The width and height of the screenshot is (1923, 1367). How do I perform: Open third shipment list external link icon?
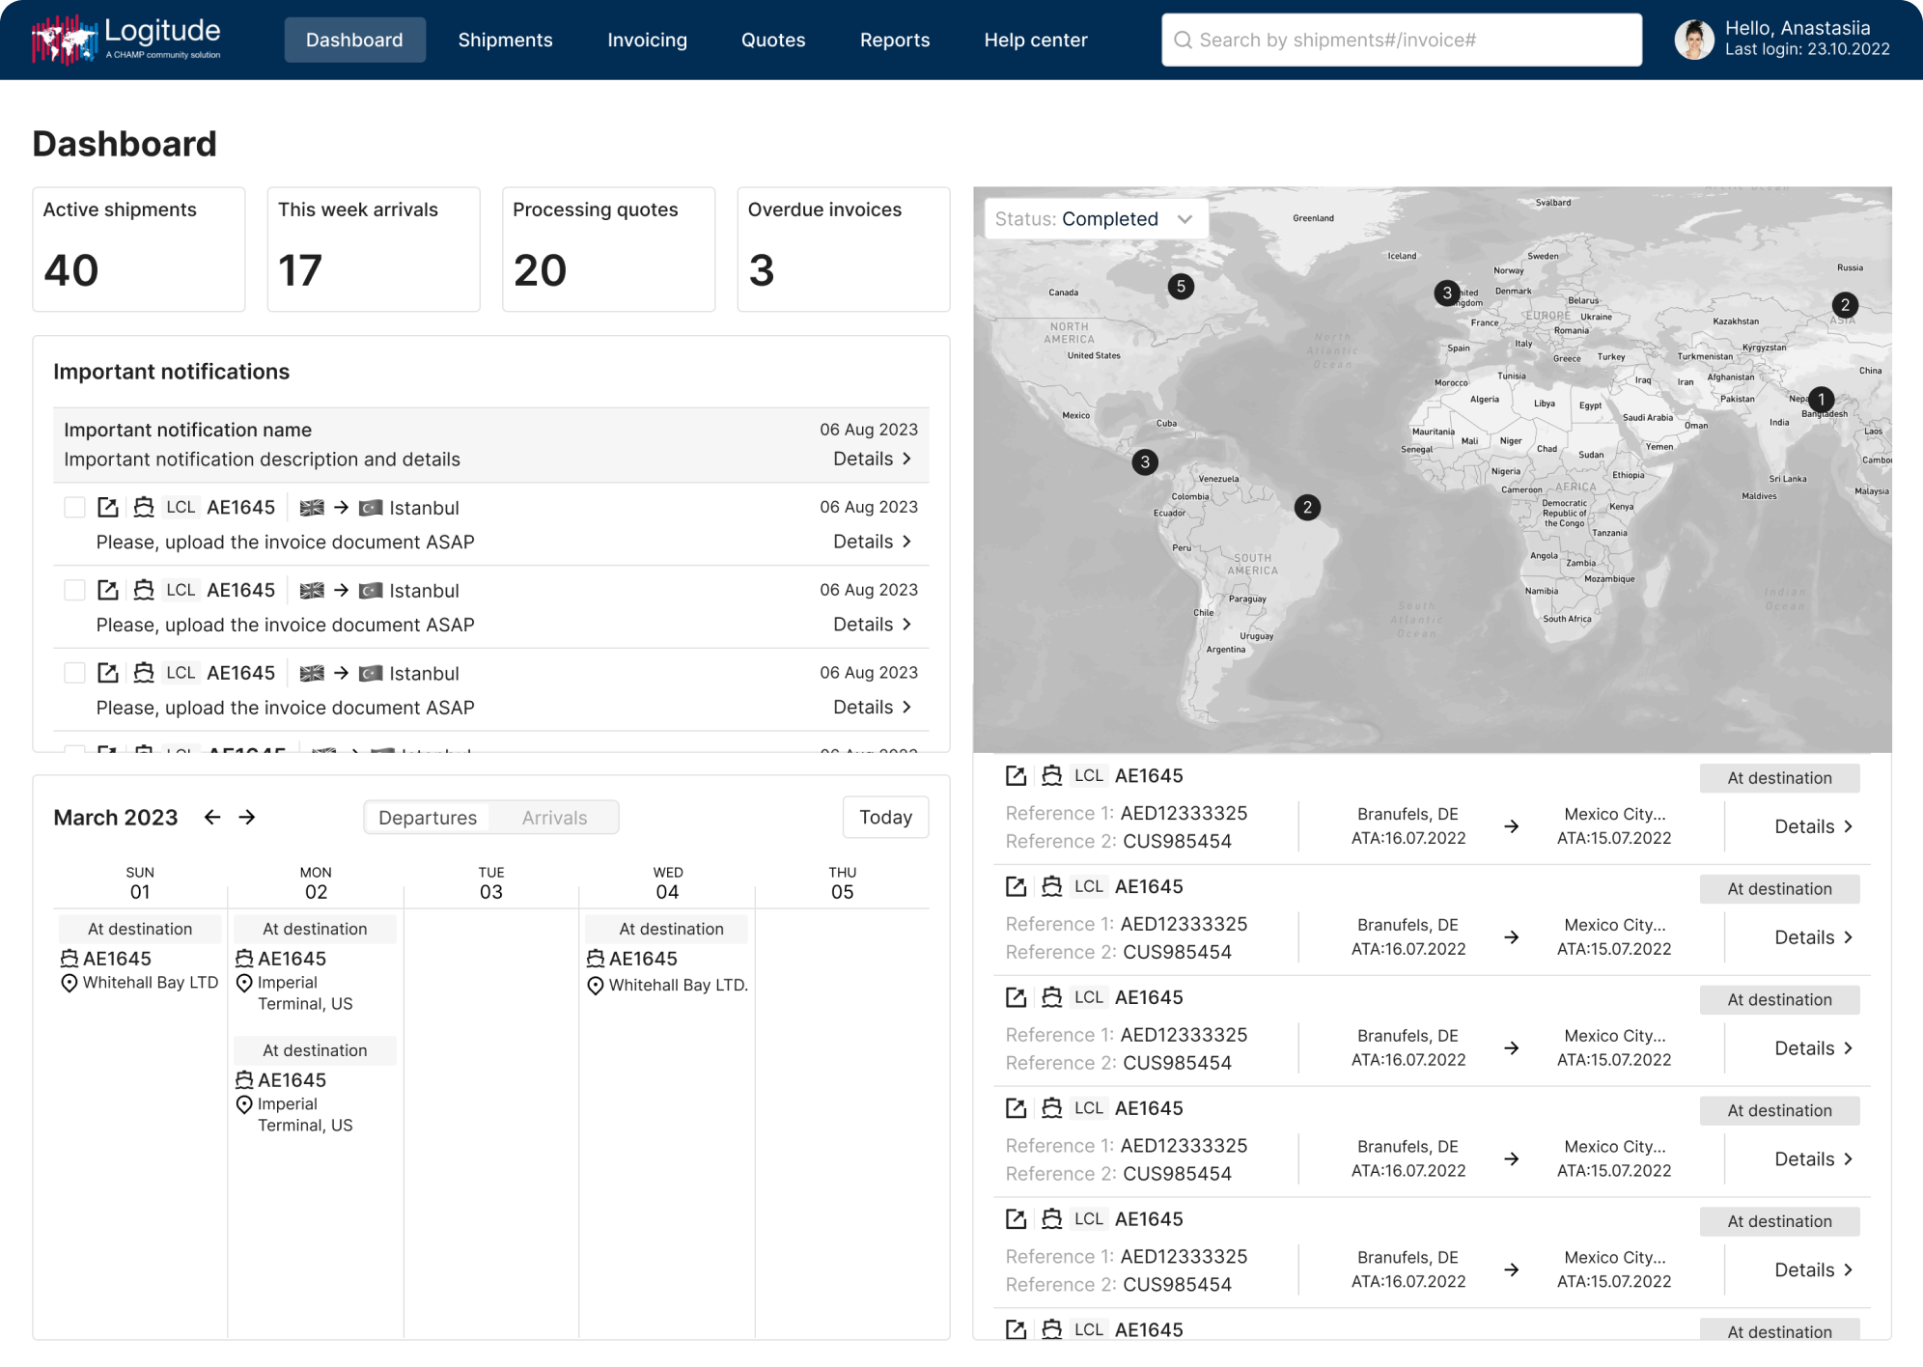point(1016,997)
